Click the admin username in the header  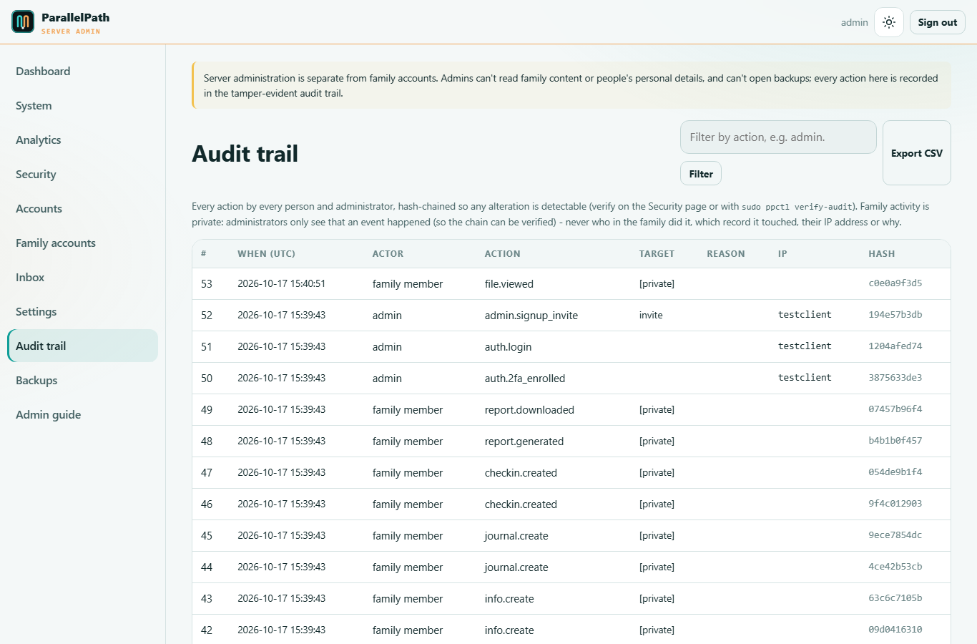pyautogui.click(x=855, y=22)
